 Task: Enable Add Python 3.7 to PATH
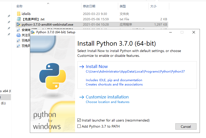[79, 126]
